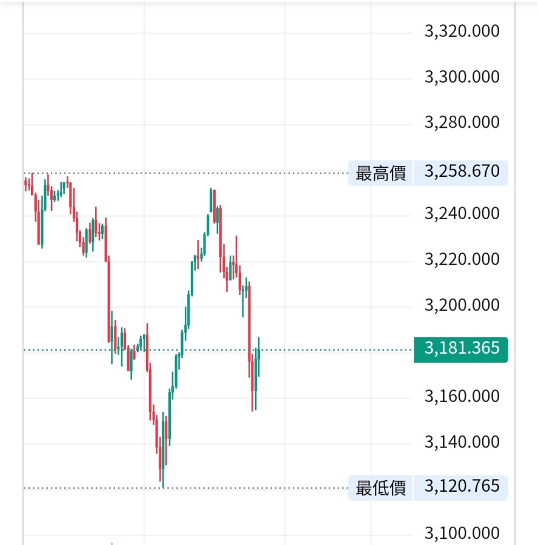Image resolution: width=538 pixels, height=545 pixels.
Task: Click the 3,240.000 price axis label
Action: [x=462, y=214]
